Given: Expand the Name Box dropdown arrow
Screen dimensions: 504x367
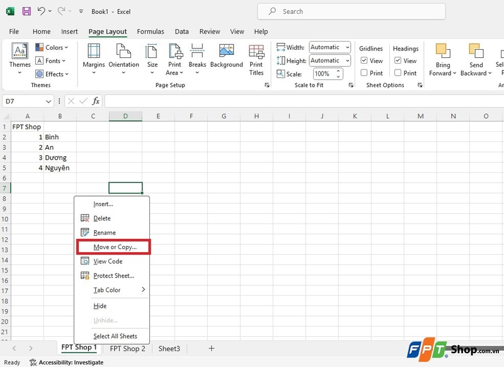Looking at the screenshot, I should tap(49, 102).
